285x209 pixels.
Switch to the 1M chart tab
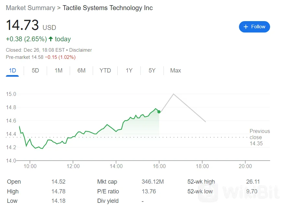(x=58, y=71)
